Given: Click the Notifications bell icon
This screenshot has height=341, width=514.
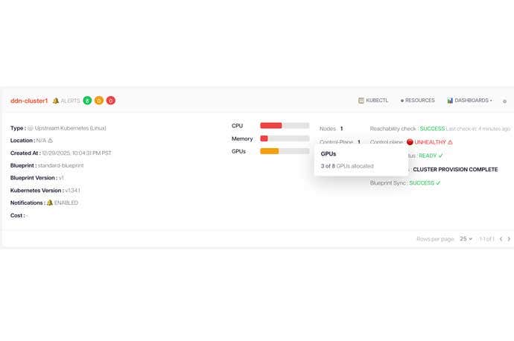Looking at the screenshot, I should click(50, 203).
